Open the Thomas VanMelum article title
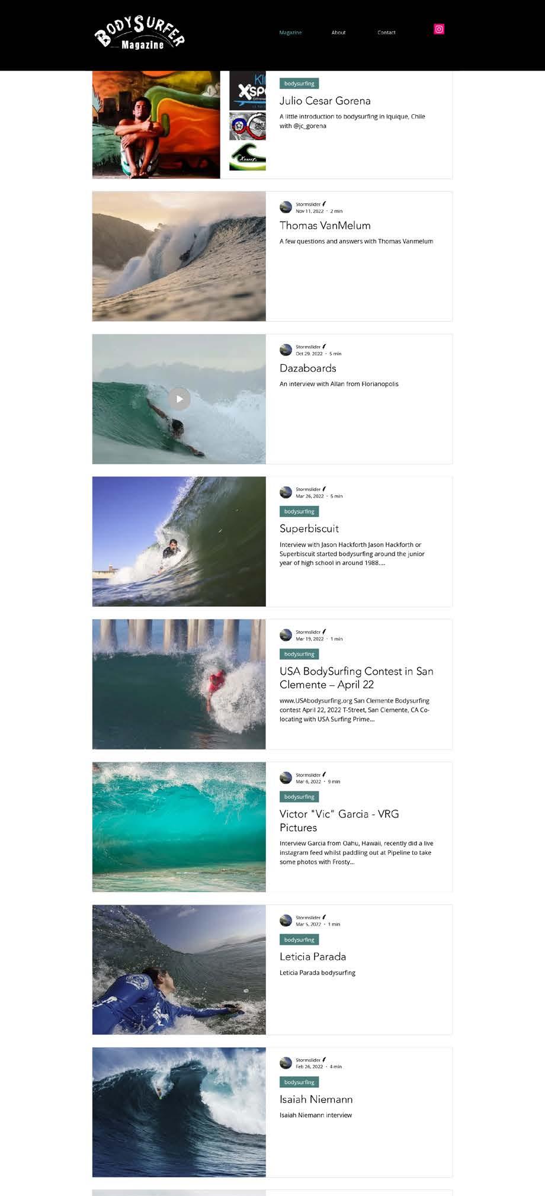The width and height of the screenshot is (545, 1196). (325, 226)
